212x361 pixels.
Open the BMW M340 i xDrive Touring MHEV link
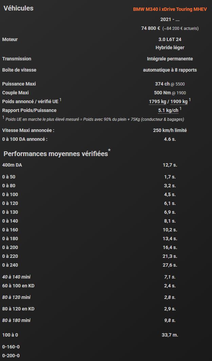170,9
